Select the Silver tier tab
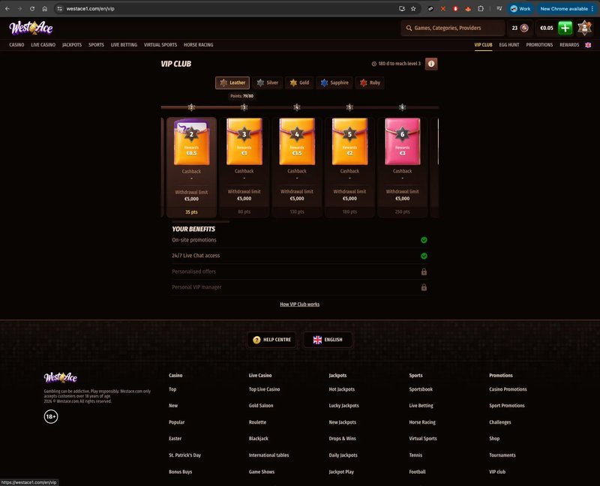The width and height of the screenshot is (600, 486). (268, 82)
